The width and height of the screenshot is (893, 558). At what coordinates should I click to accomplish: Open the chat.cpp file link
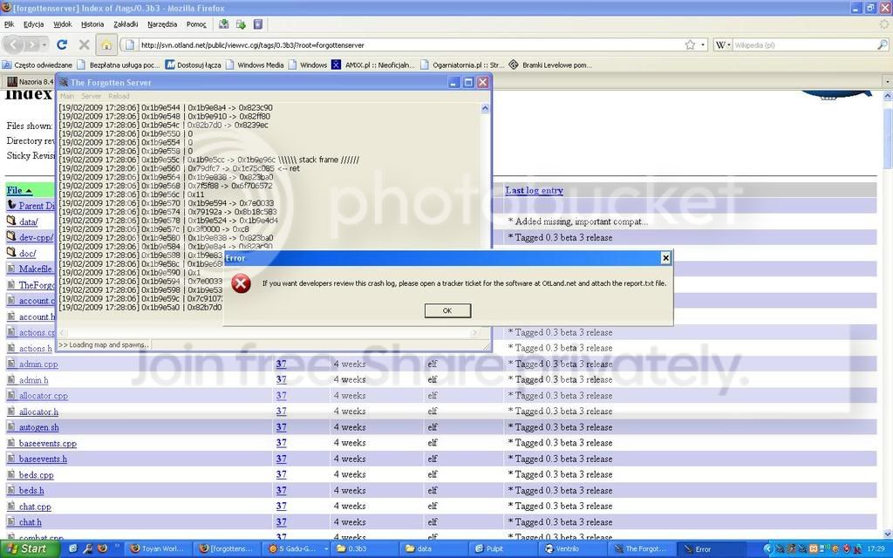coord(35,507)
